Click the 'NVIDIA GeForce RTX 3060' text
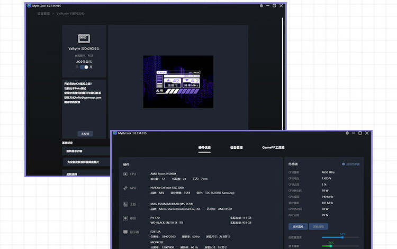 [167, 188]
